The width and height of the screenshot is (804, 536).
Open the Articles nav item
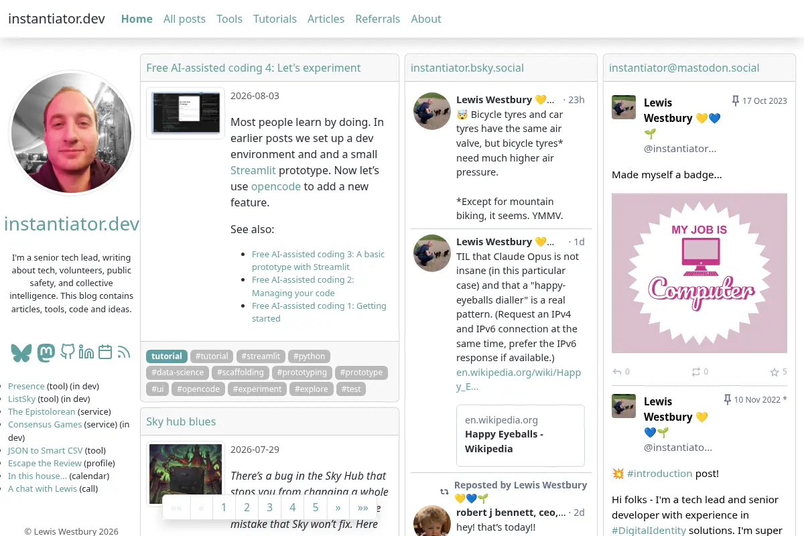[326, 19]
